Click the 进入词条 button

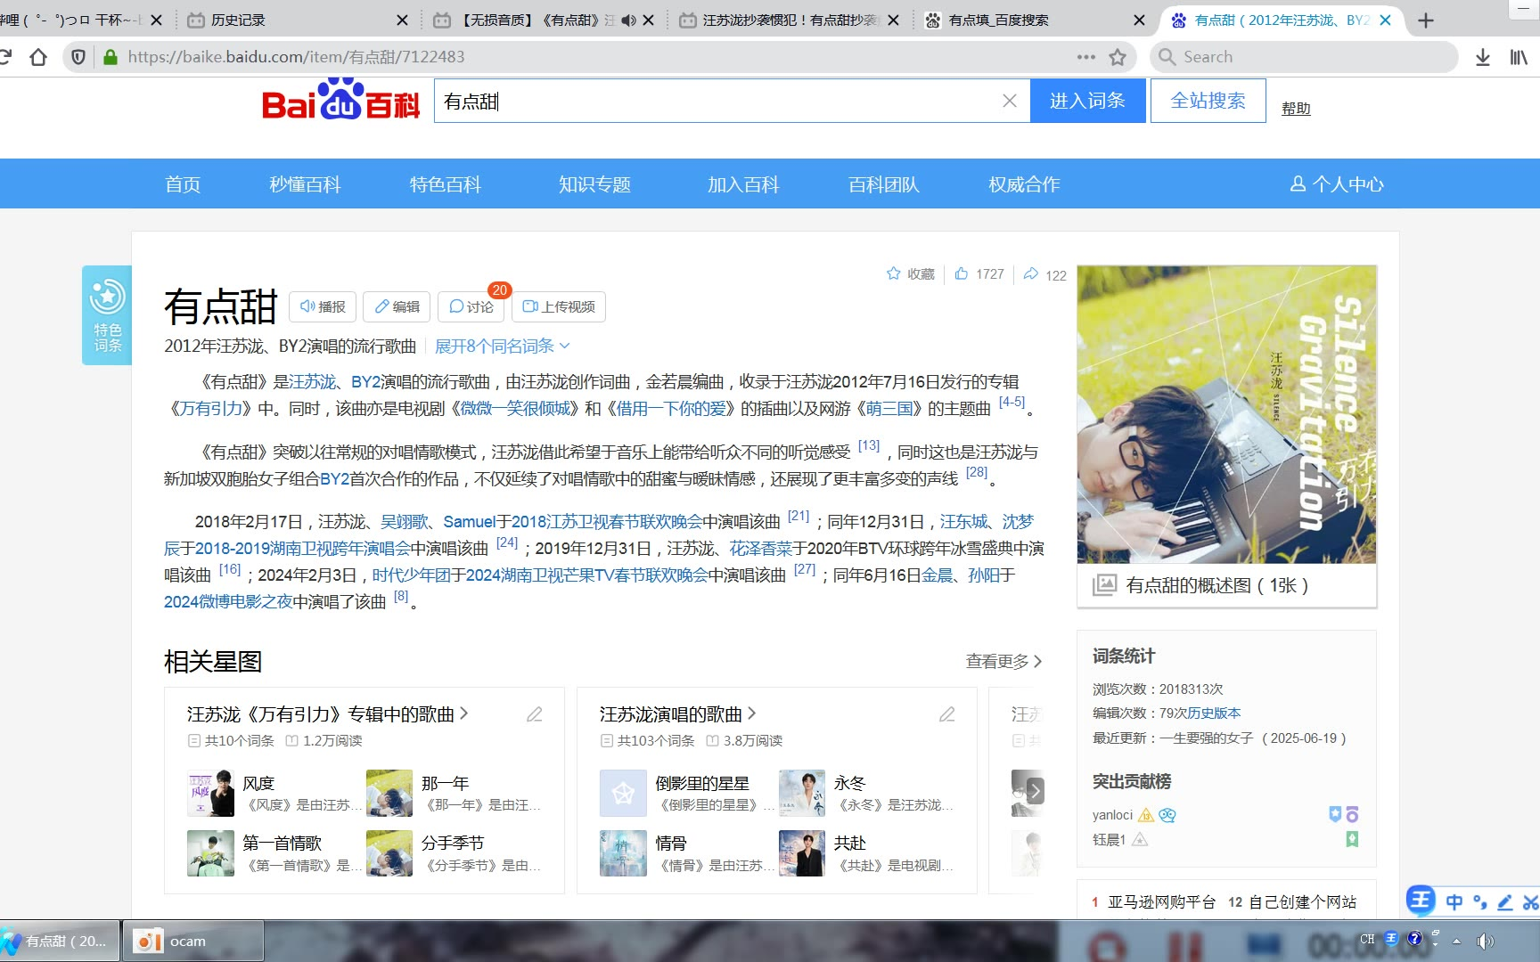(1087, 101)
